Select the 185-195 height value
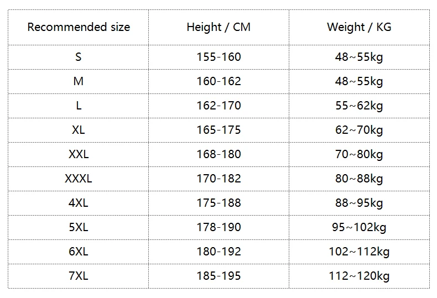 pyautogui.click(x=218, y=276)
